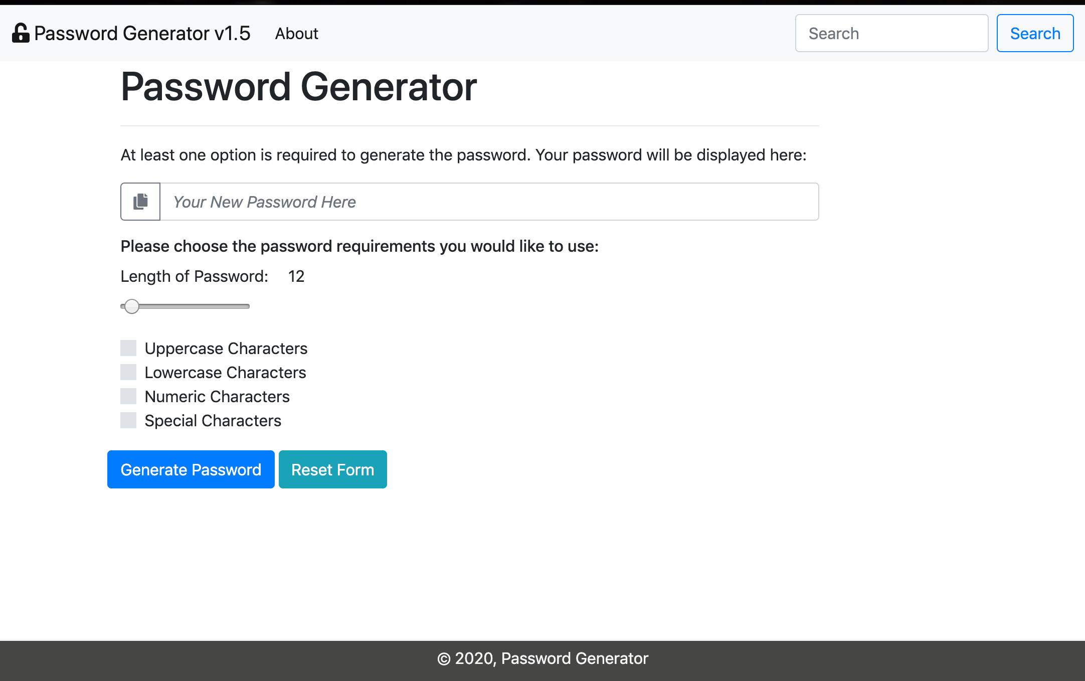Open the About page

tap(296, 33)
